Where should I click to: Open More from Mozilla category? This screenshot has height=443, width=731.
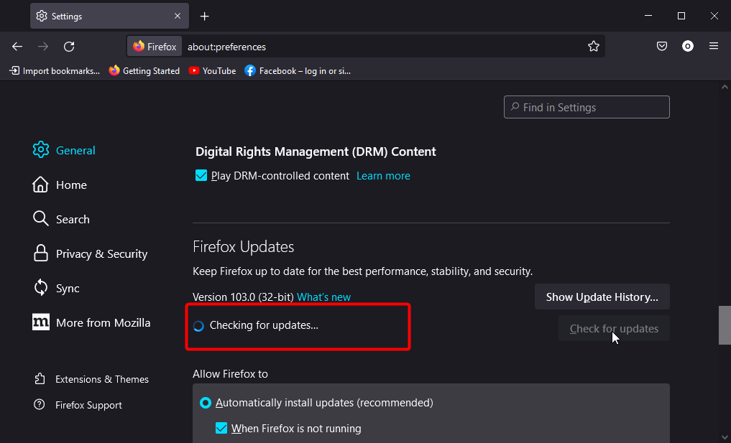coord(91,323)
